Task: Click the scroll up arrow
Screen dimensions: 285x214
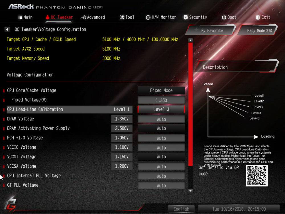Action: click(x=190, y=40)
